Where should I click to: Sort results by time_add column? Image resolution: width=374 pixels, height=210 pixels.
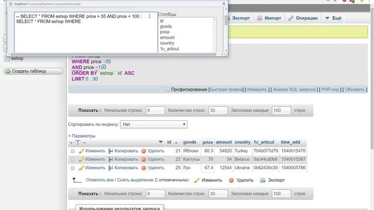(290, 142)
